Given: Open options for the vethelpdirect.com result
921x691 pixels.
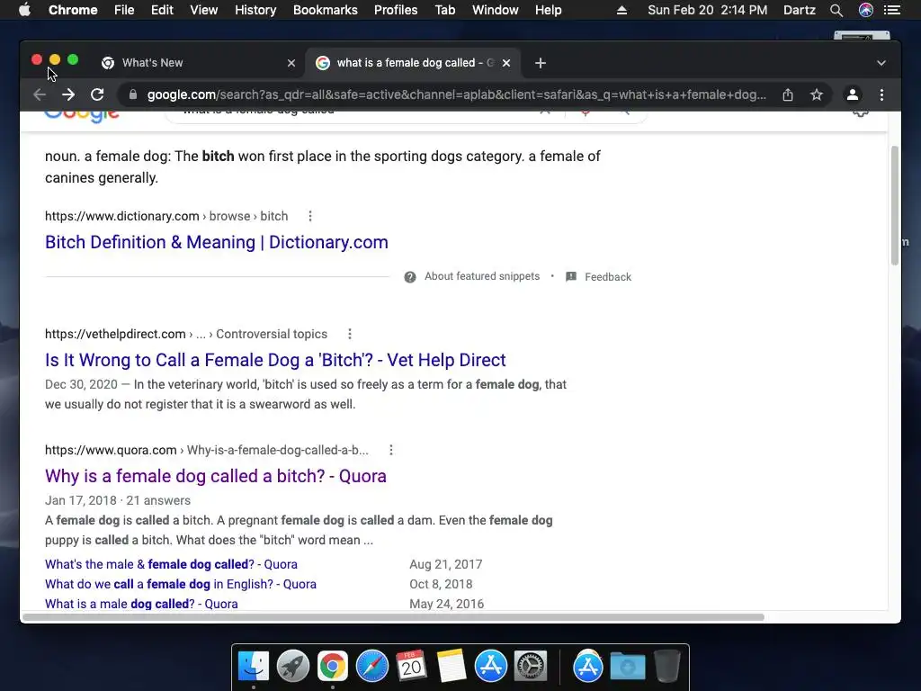Looking at the screenshot, I should [x=350, y=334].
